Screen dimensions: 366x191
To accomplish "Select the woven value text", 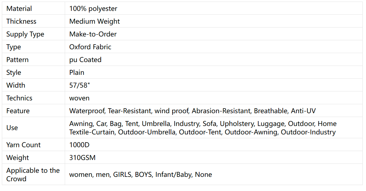I will 79,98.
